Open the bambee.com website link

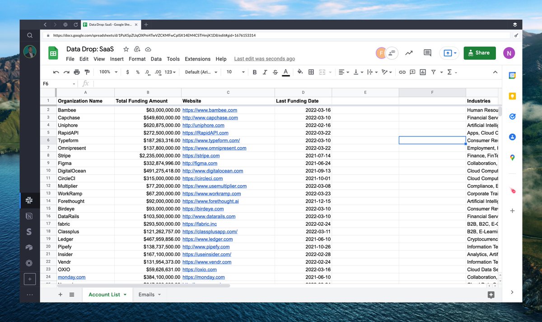210,110
